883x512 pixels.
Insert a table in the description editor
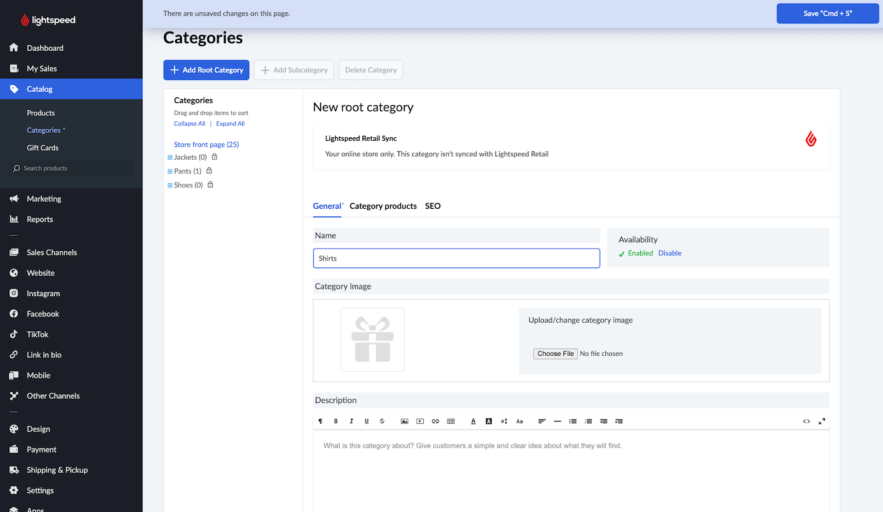[x=451, y=421]
